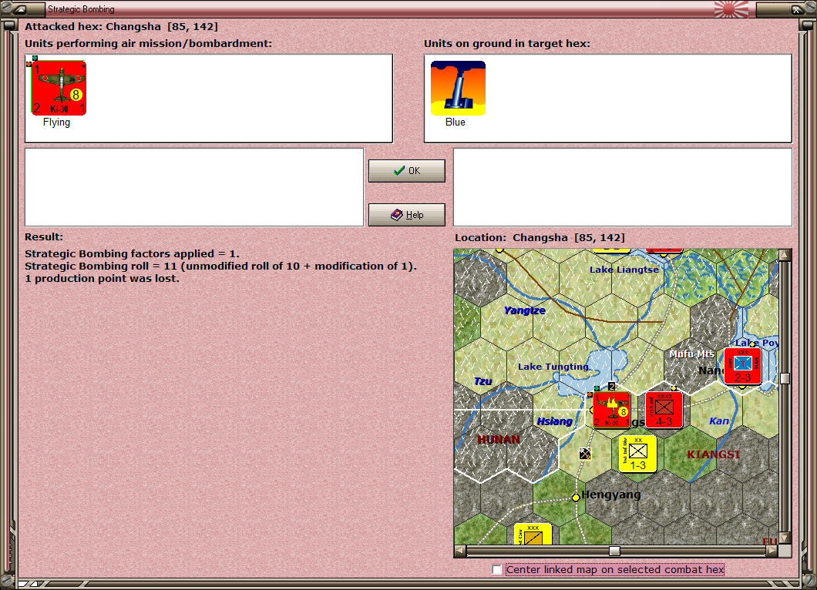Viewport: 817px width, 590px height.
Task: Open the Help button
Action: tap(407, 215)
